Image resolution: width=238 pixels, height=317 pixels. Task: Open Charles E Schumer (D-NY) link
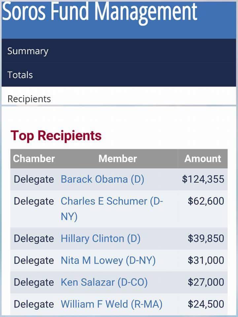112,209
